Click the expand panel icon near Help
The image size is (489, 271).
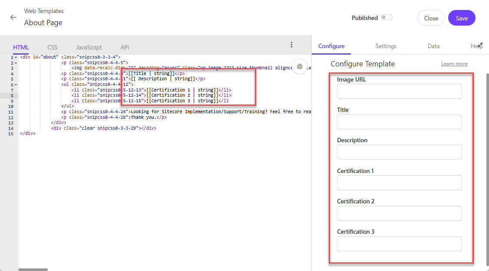481,44
